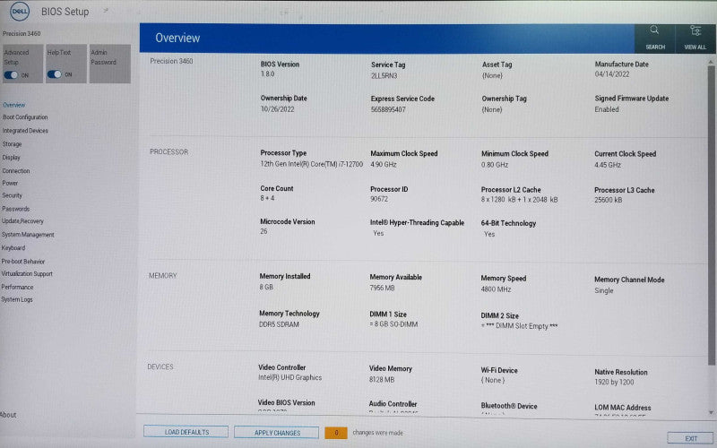The image size is (717, 448).
Task: Click native resolution 1920 by 1200
Action: 614,383
